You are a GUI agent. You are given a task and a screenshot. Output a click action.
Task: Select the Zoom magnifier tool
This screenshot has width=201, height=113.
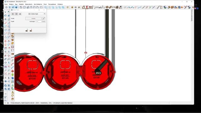(5, 70)
